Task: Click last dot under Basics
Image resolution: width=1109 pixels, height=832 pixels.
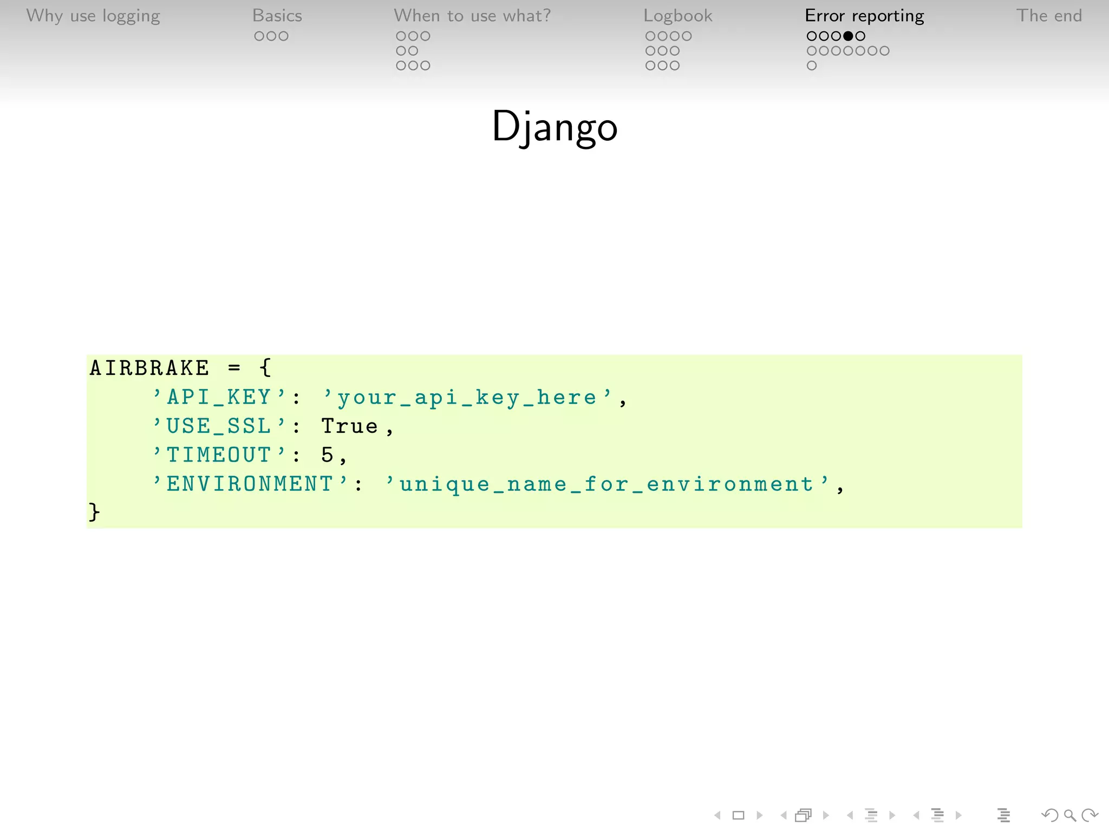Action: 283,36
